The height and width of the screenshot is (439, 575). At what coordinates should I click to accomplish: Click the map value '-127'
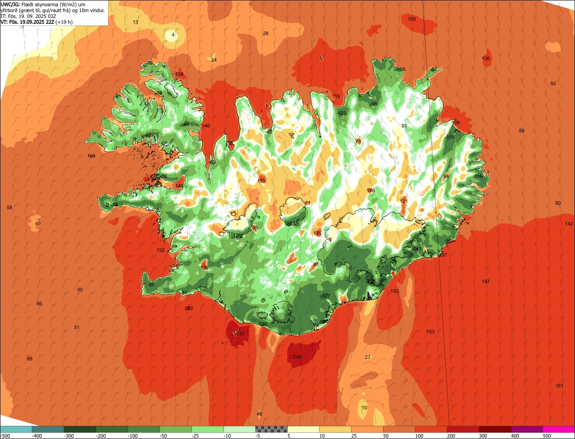pos(325,296)
